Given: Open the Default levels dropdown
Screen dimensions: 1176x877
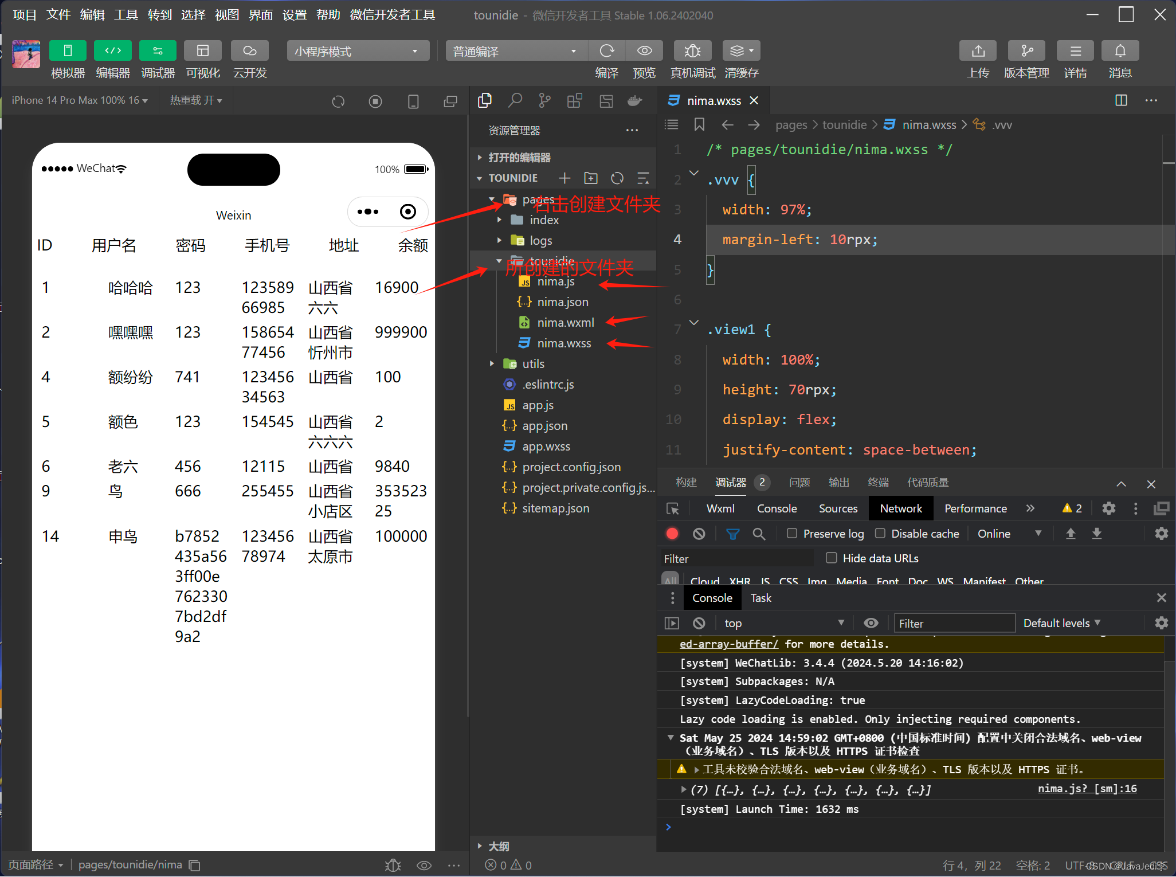Looking at the screenshot, I should coord(1061,623).
